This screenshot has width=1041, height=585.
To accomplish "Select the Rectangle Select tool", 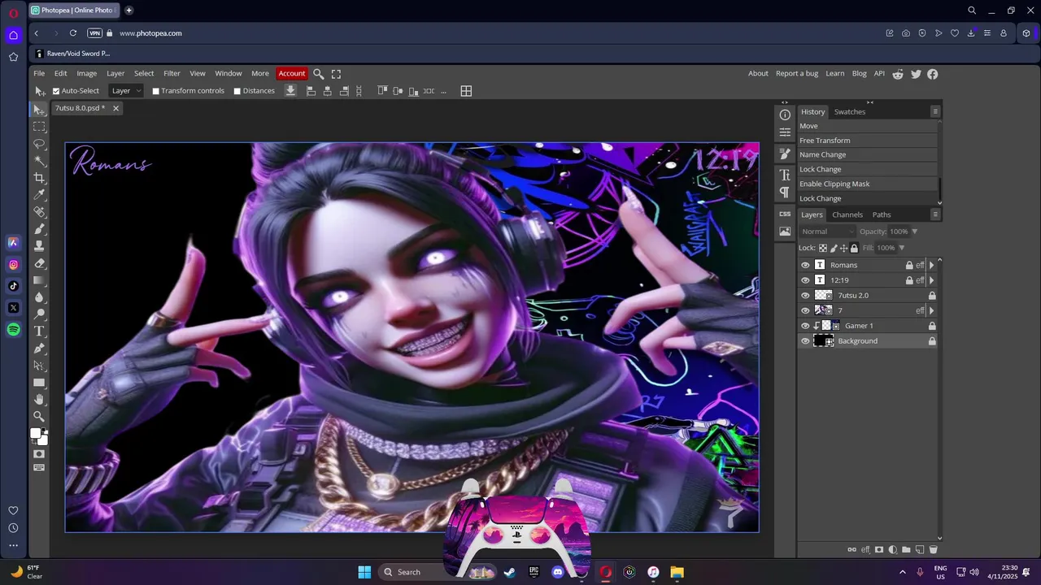I will 39,127.
